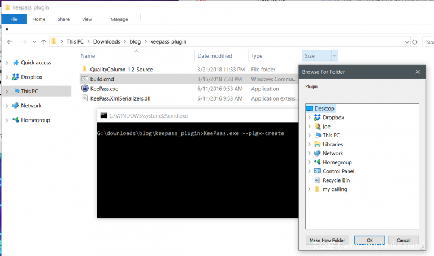Click the Quick access star icon
This screenshot has height=256, width=434.
click(x=16, y=63)
